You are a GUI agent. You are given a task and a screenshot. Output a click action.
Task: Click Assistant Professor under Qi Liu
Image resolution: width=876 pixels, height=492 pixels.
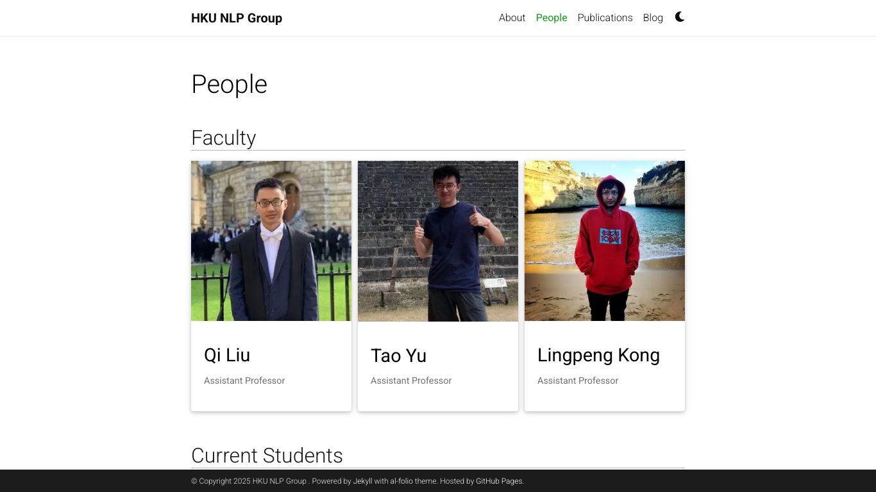pyautogui.click(x=244, y=381)
